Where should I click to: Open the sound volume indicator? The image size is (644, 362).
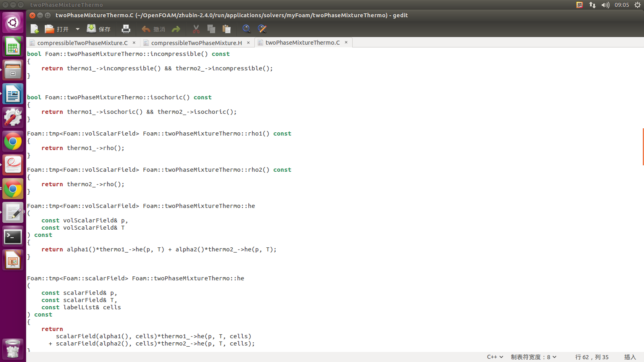(x=605, y=5)
